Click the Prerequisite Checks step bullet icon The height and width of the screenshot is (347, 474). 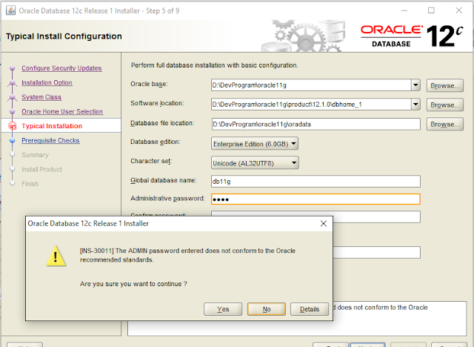[13, 140]
